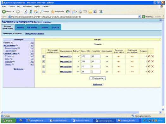166x124 pixels.
Task: Open Favorites star button
Action: [52, 12]
